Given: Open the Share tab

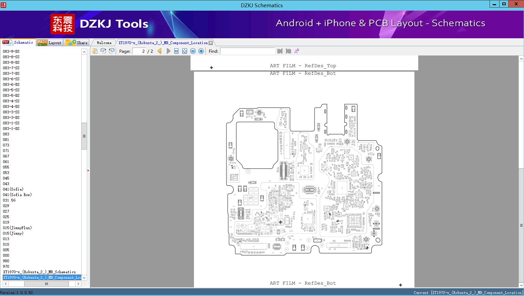Looking at the screenshot, I should 77,43.
